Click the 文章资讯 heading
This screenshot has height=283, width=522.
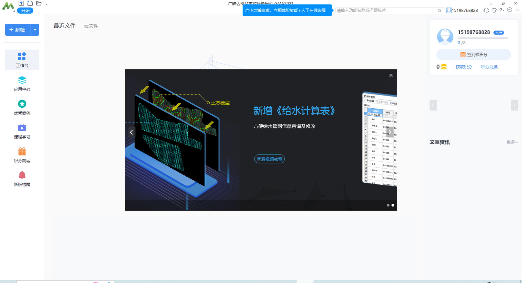point(440,142)
